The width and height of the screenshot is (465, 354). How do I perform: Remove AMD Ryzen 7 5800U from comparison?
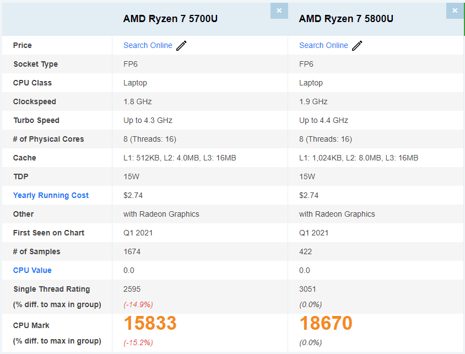455,10
